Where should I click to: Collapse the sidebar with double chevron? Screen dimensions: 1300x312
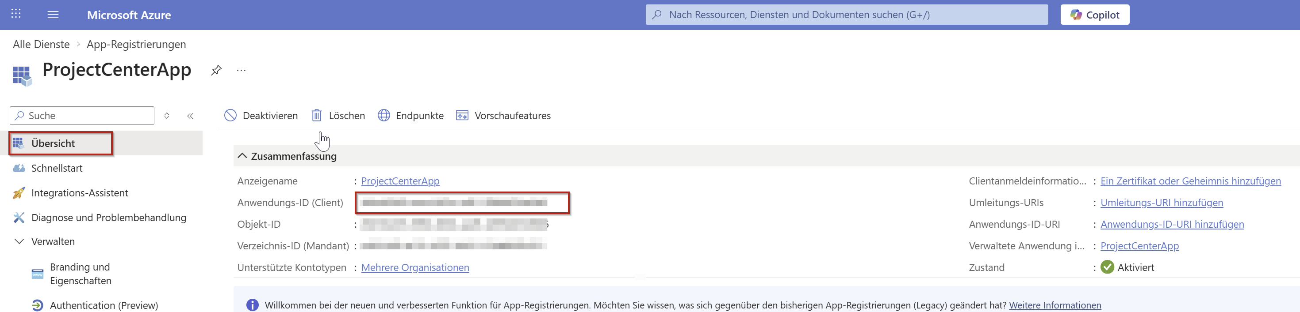coord(190,116)
